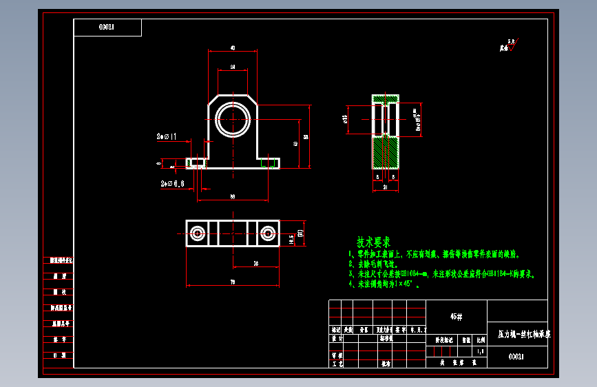This screenshot has height=387, width=597.
Task: Select the 设计 row label in title block
Action: coord(337,338)
